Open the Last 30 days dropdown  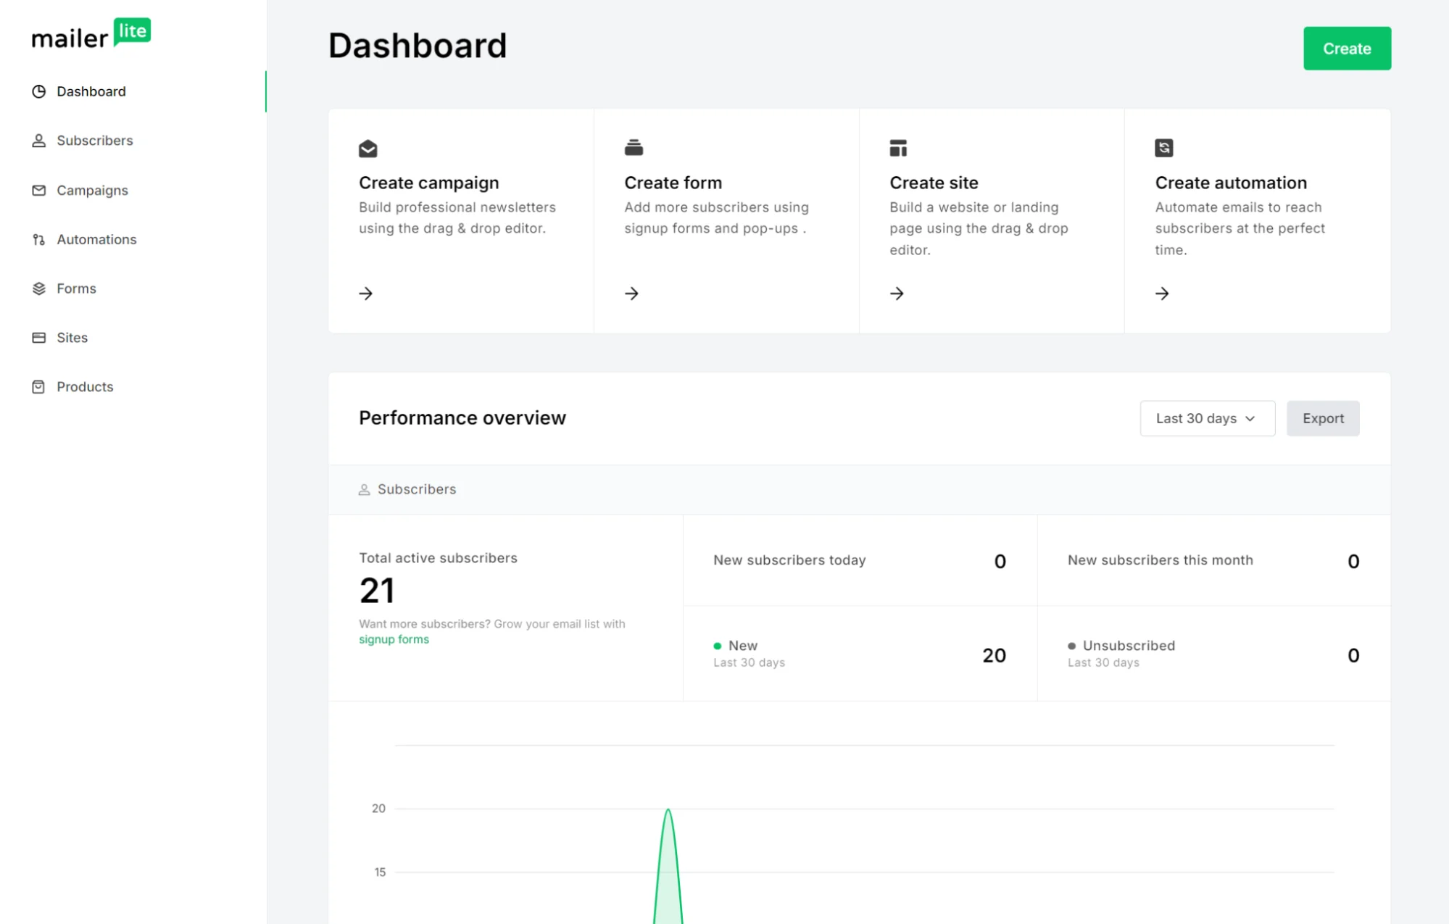coord(1207,418)
